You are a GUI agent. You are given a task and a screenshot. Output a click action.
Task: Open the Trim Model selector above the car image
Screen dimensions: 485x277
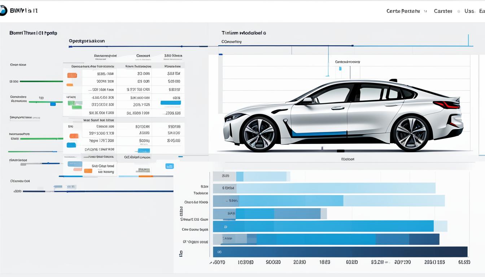[x=244, y=33]
